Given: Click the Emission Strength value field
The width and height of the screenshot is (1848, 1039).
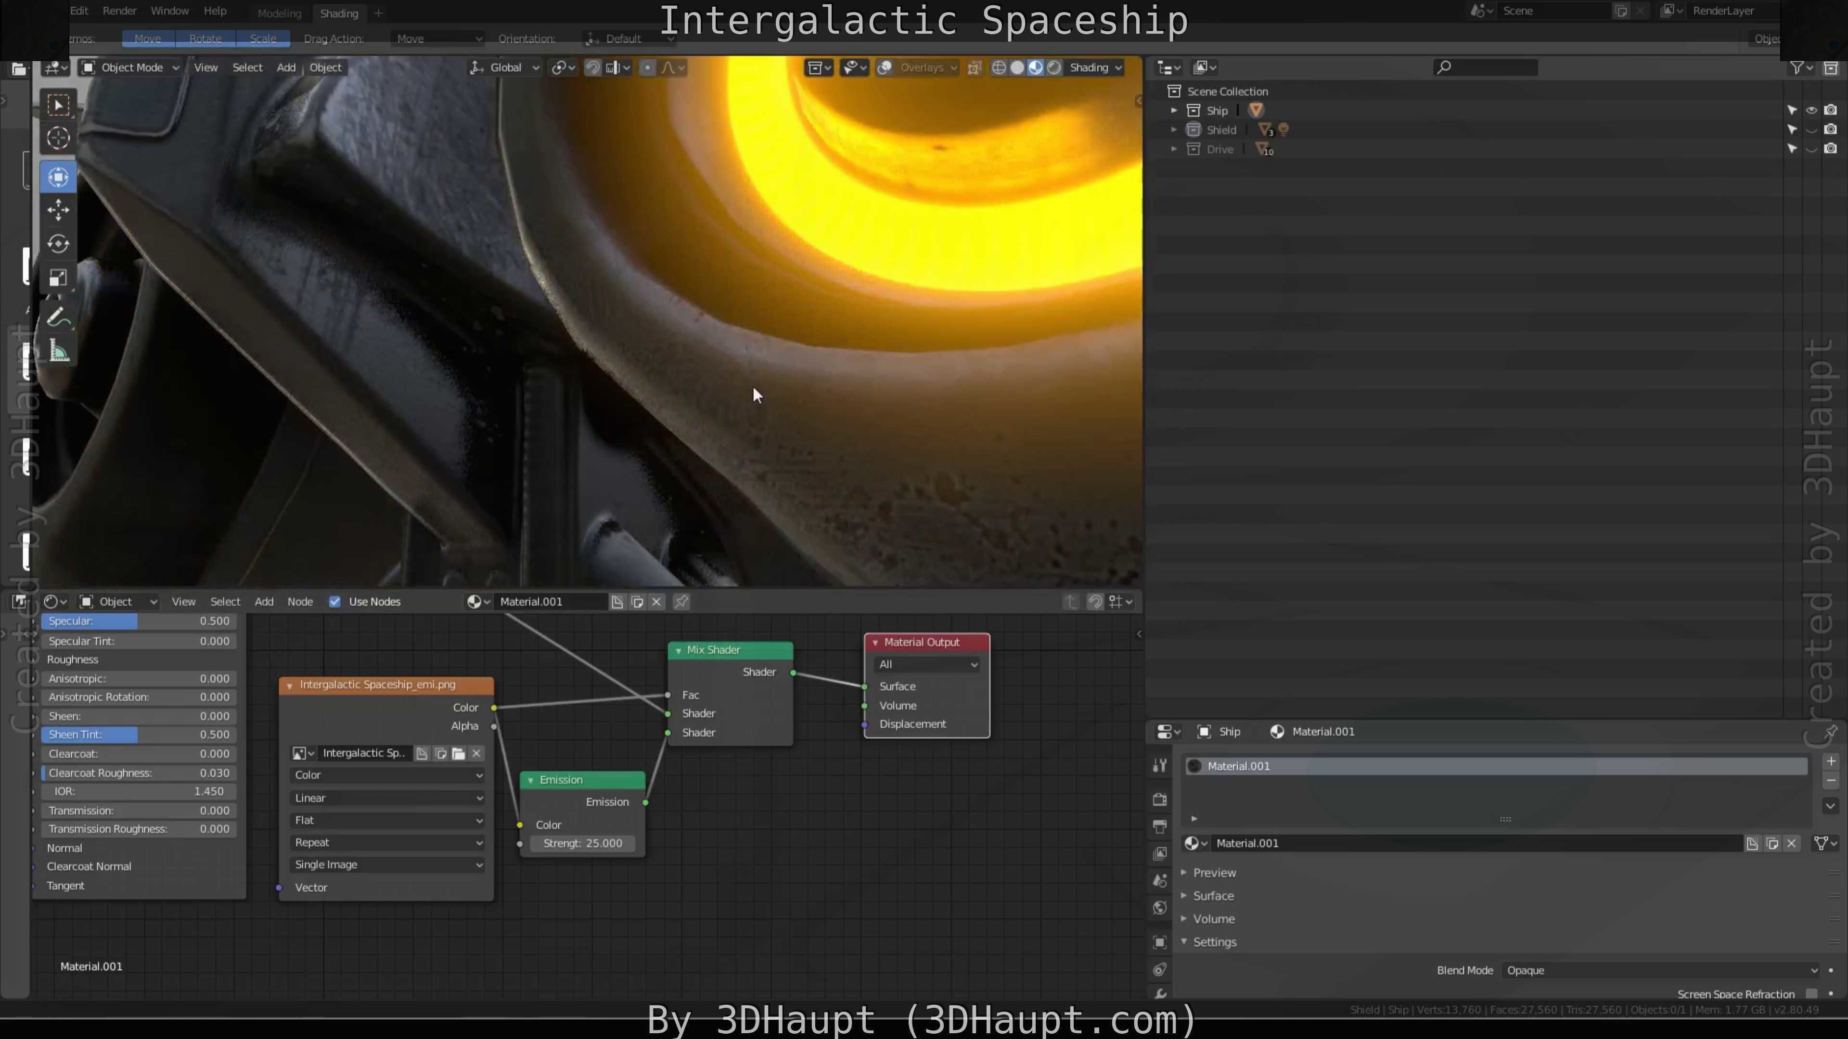Looking at the screenshot, I should coord(582,843).
